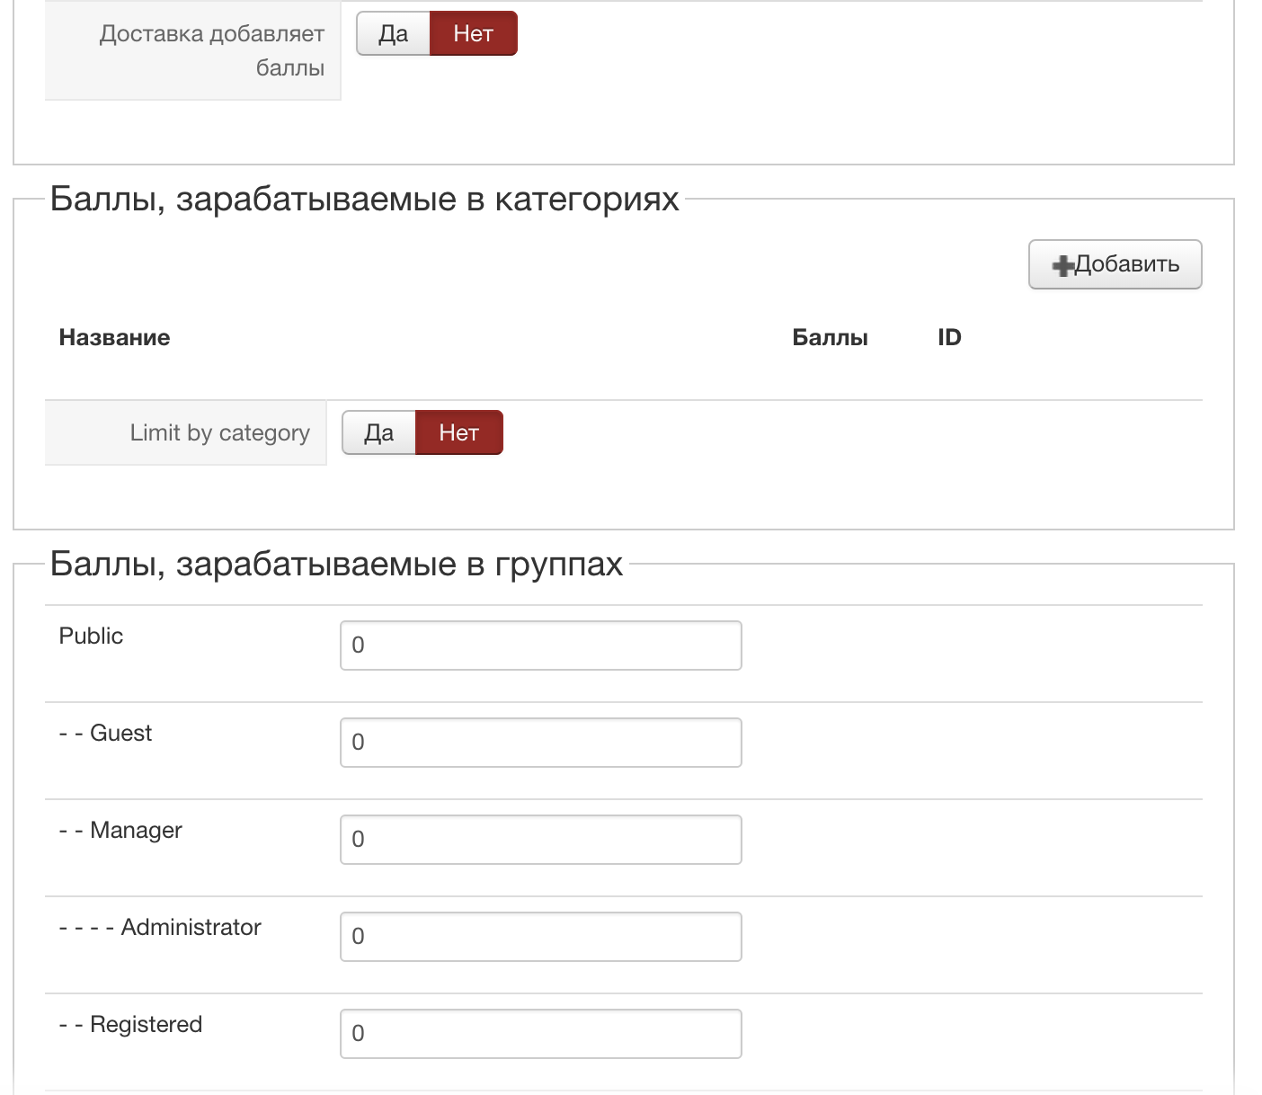Click the Баллы, зарабатываемые в группах heading
This screenshot has width=1262, height=1095.
click(x=336, y=564)
